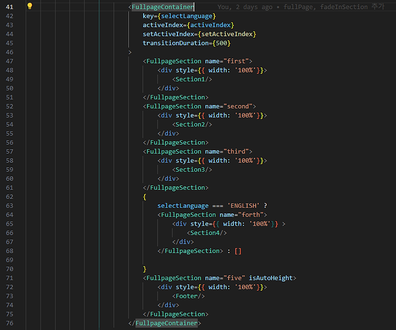Click the isAutoHeight attribute on line 71
This screenshot has height=330, width=396.
pyautogui.click(x=271, y=278)
